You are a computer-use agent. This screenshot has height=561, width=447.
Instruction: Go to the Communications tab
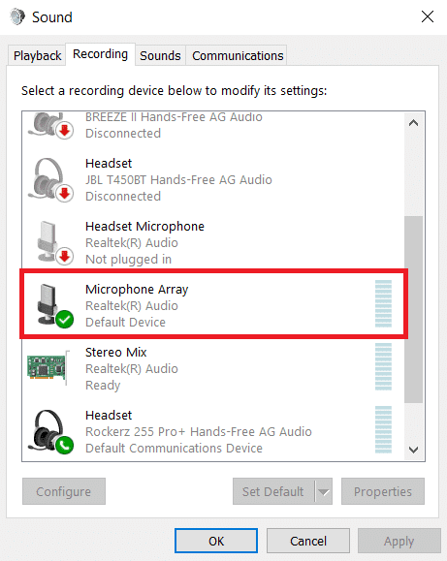[x=238, y=56]
